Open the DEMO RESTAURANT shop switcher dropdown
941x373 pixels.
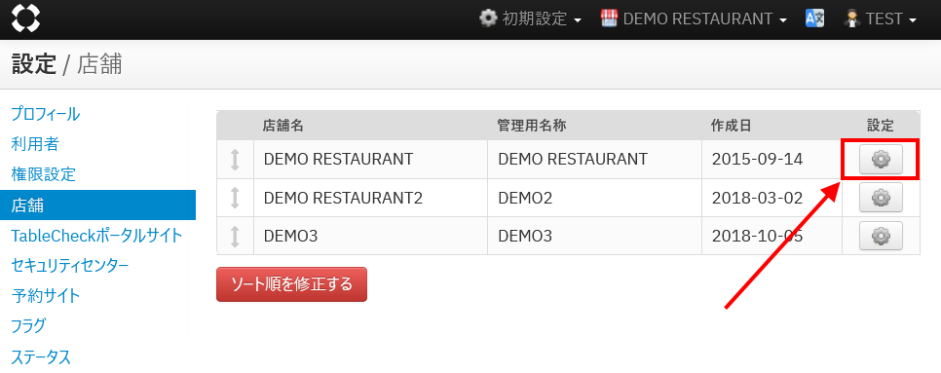click(x=694, y=19)
